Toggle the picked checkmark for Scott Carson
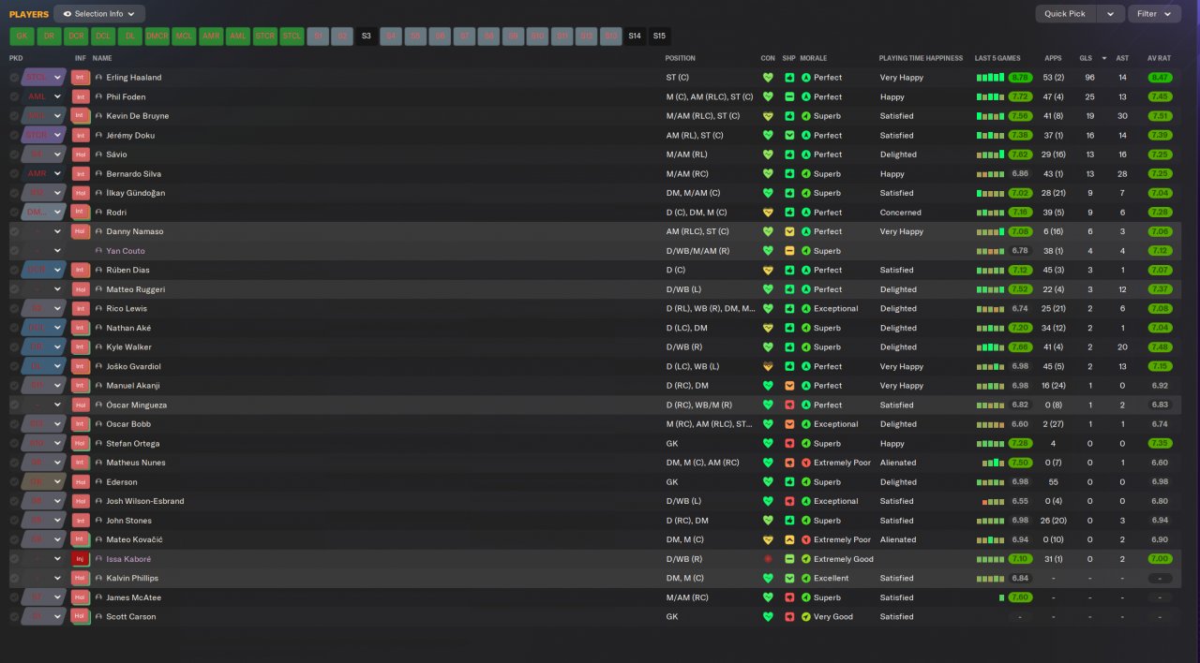Image resolution: width=1200 pixels, height=663 pixels. (14, 617)
